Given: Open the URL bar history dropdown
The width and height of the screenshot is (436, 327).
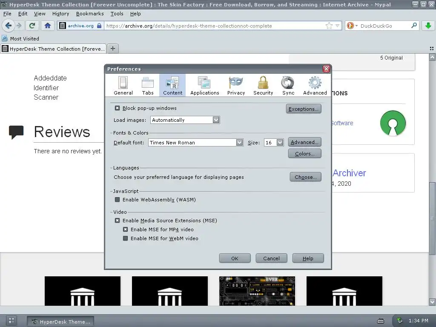Looking at the screenshot, I should 337,26.
